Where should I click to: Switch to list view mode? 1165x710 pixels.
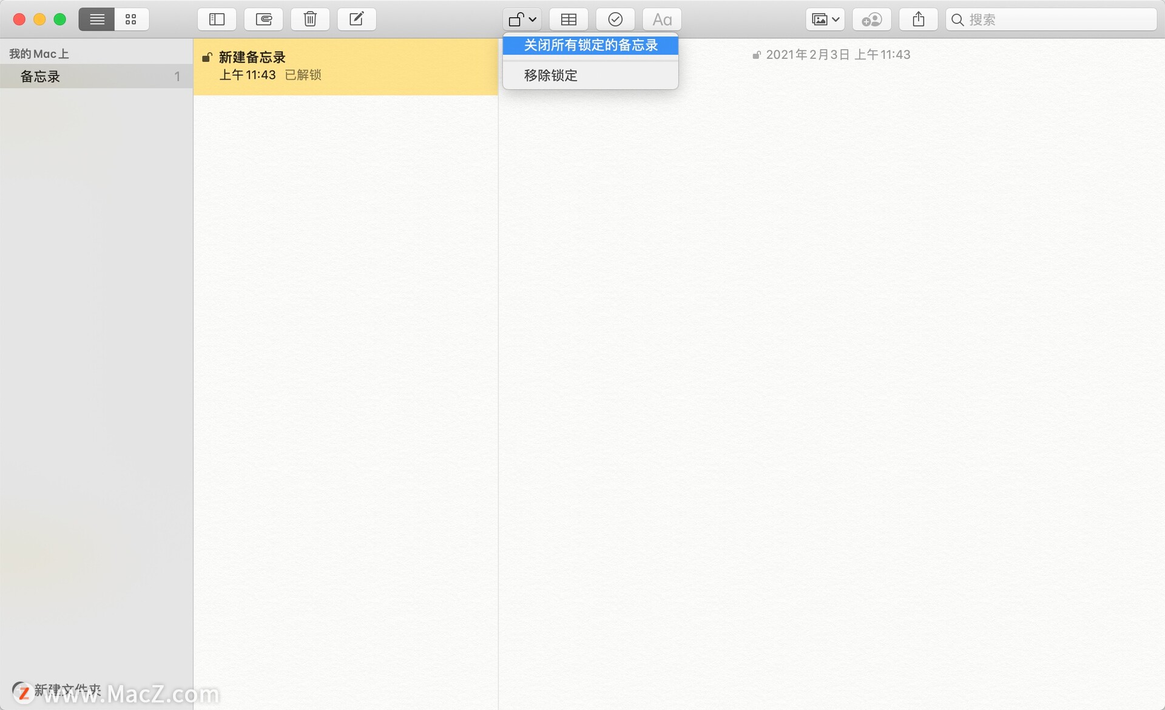click(96, 19)
